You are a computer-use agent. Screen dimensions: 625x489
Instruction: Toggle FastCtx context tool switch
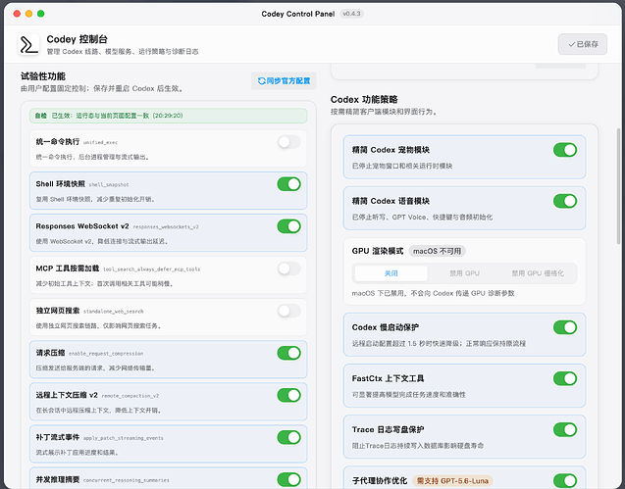point(565,378)
